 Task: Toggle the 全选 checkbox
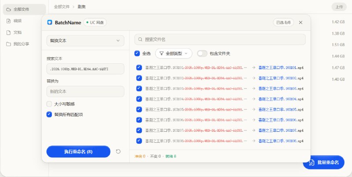point(137,53)
